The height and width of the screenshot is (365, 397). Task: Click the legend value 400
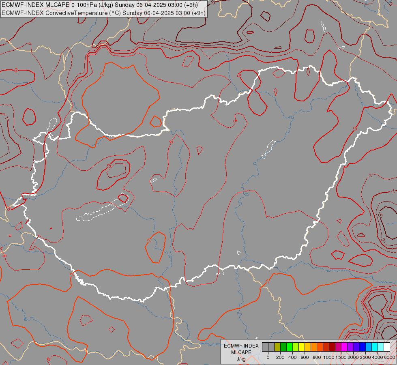click(x=292, y=357)
